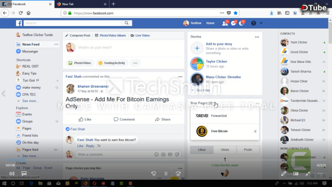This screenshot has height=187, width=332.
Task: Select the Photo/Video Album tab
Action: pos(110,35)
